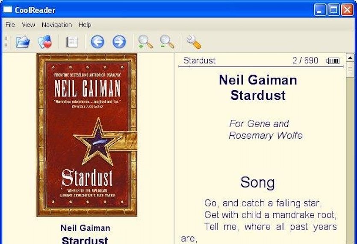Show the table of contents icon
Screen dimensions: 357x244
coord(71,42)
